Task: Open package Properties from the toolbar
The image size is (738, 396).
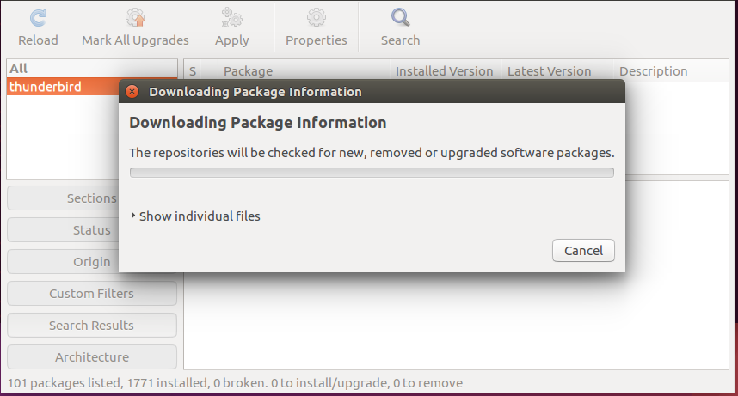Action: click(317, 27)
